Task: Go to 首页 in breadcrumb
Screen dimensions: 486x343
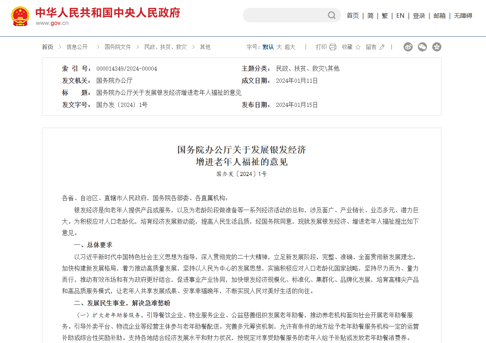Action: (47, 47)
